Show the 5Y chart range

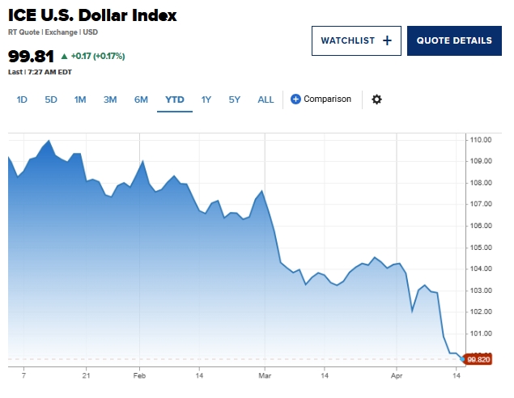(235, 99)
